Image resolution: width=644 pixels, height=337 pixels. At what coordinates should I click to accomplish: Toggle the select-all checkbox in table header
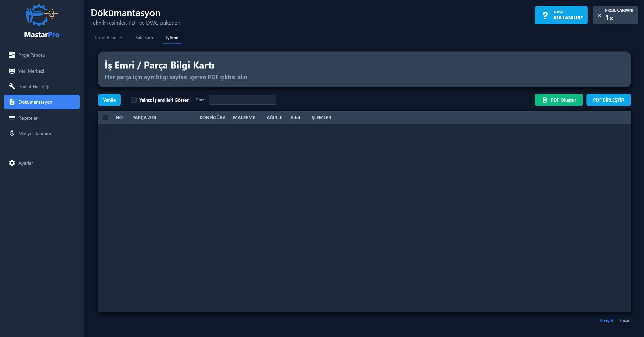click(x=105, y=118)
